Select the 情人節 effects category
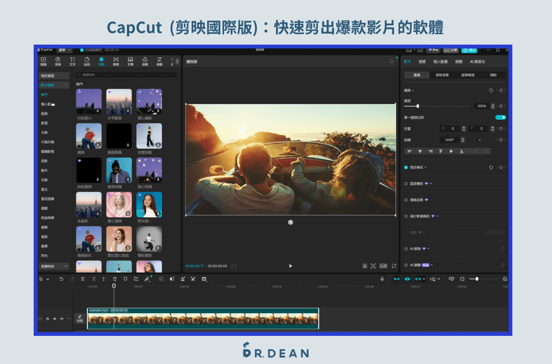 48,104
